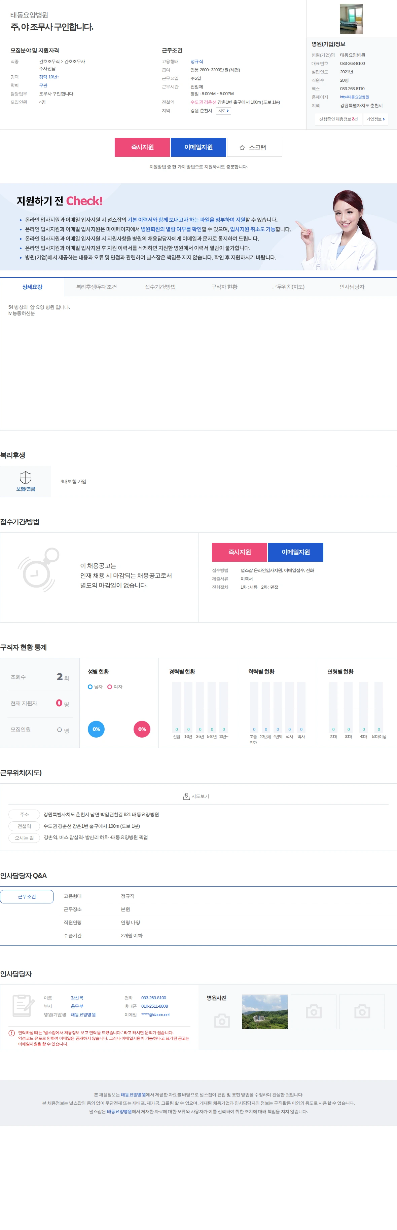Open the 진행중인 채용정보 2건 button
Viewport: 397px width, 1230px height.
[x=338, y=119]
